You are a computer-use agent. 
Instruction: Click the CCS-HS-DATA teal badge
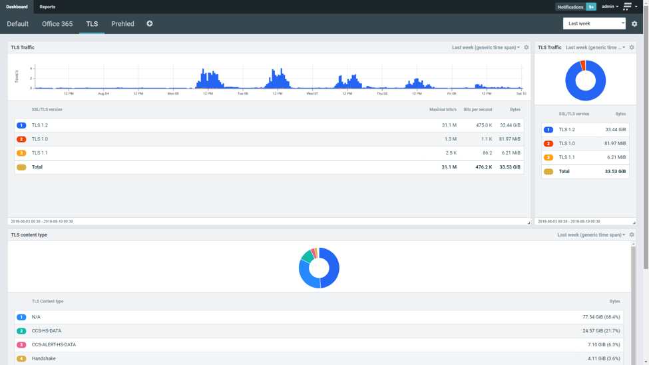tap(21, 331)
